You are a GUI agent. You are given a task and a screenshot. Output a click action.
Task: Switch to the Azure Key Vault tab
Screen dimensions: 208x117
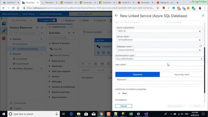tap(182, 74)
